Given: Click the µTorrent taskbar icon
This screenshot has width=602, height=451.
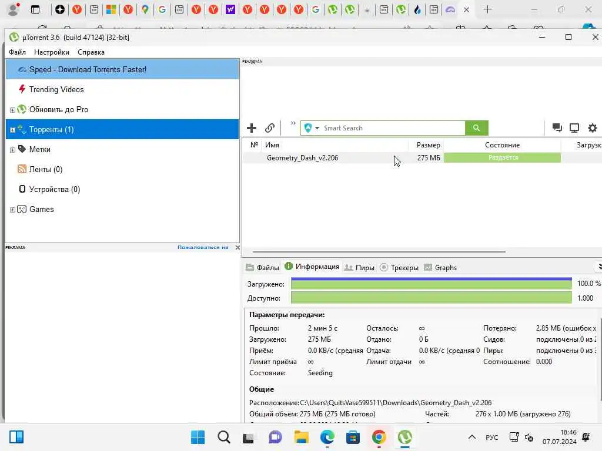Looking at the screenshot, I should [x=404, y=437].
